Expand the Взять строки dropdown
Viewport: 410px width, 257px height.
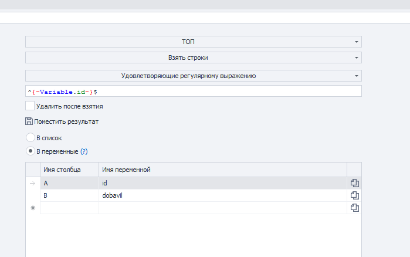193,58
